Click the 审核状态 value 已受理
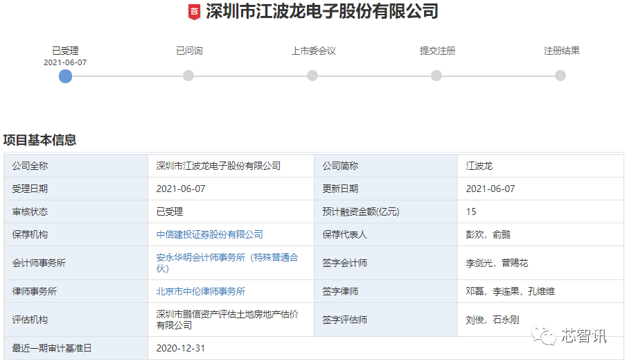The width and height of the screenshot is (627, 364). tap(170, 211)
